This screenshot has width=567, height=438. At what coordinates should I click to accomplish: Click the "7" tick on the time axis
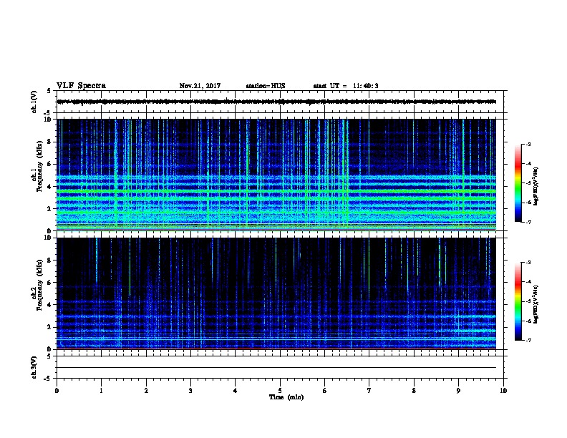click(369, 391)
